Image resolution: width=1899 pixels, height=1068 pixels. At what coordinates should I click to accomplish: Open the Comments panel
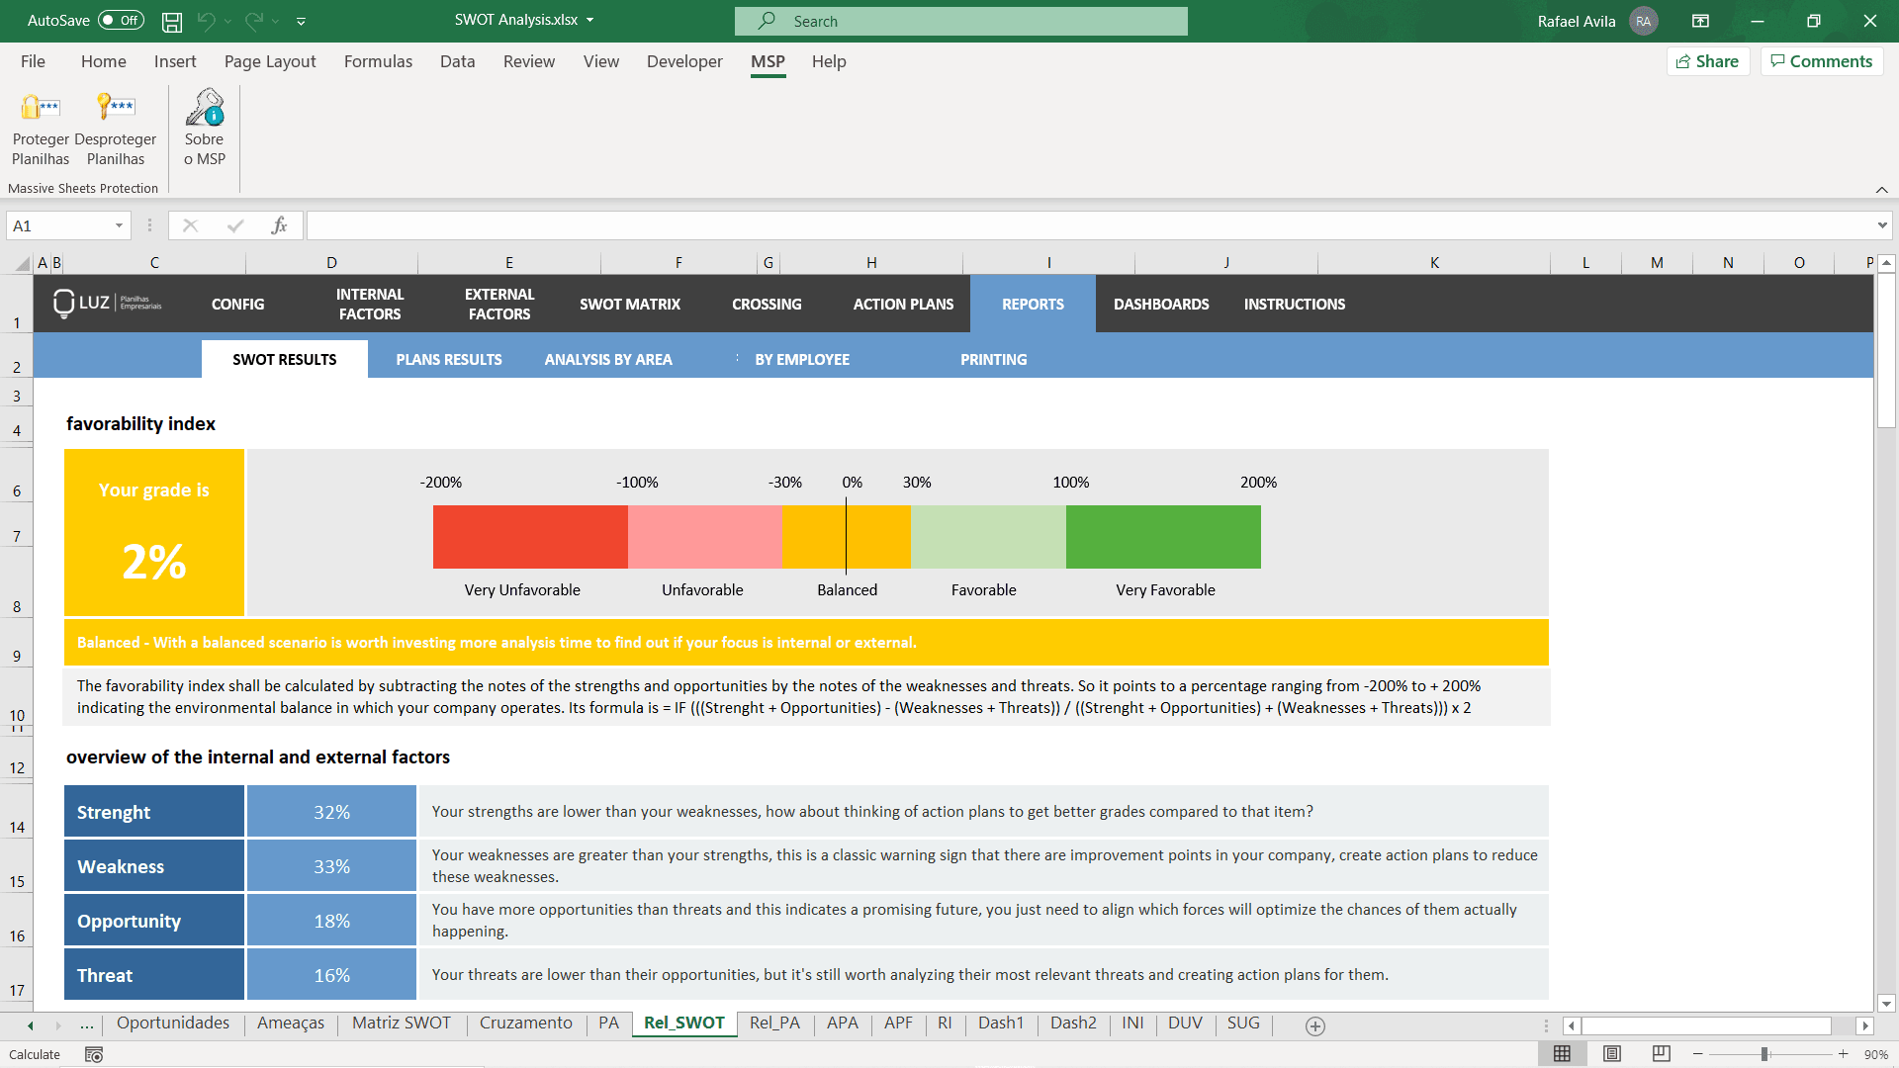click(x=1821, y=60)
